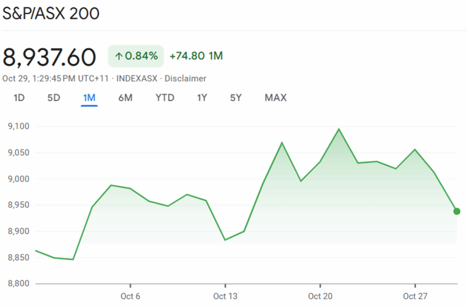This screenshot has height=307, width=467.
Task: Click the green current-price dot on chart
Action: pos(457,211)
